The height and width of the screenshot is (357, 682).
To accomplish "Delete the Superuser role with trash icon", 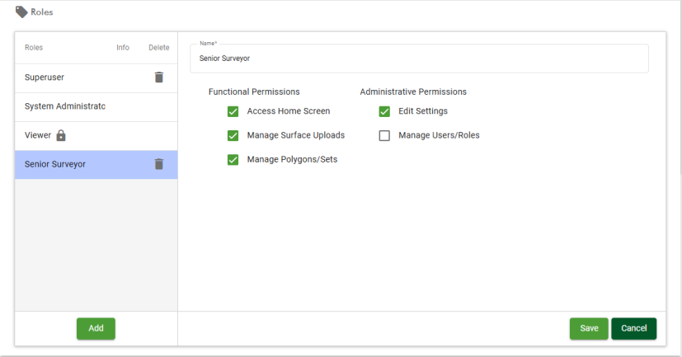I will 159,78.
